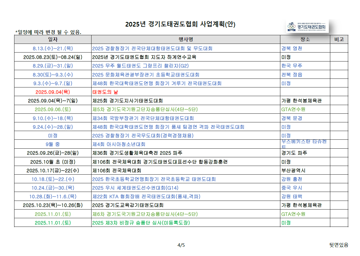Click event 2025 우시 세계태권도선수권대회(G14)
This screenshot has width=360, height=256.
tap(135, 188)
